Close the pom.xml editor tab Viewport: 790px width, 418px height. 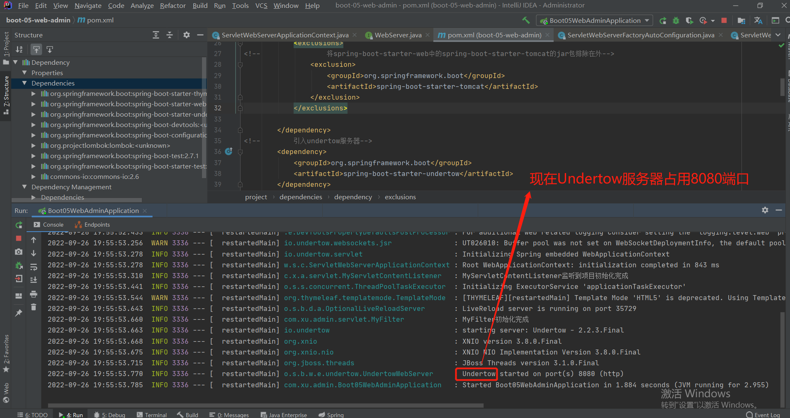pos(547,35)
